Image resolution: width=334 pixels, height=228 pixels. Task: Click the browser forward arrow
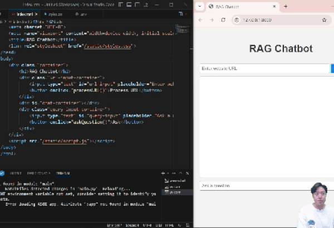[212, 20]
